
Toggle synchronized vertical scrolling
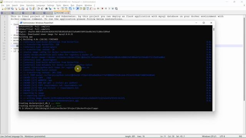click(x=62, y=8)
